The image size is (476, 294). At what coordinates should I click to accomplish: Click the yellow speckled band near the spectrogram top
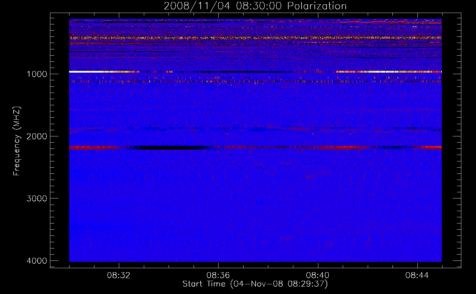tap(255, 38)
